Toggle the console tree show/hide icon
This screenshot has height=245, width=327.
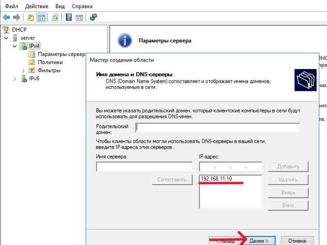[x=41, y=17]
